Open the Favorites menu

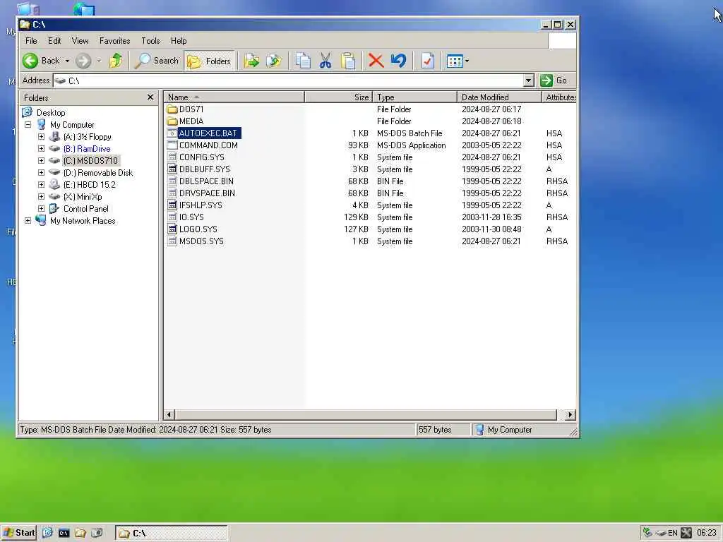point(115,41)
